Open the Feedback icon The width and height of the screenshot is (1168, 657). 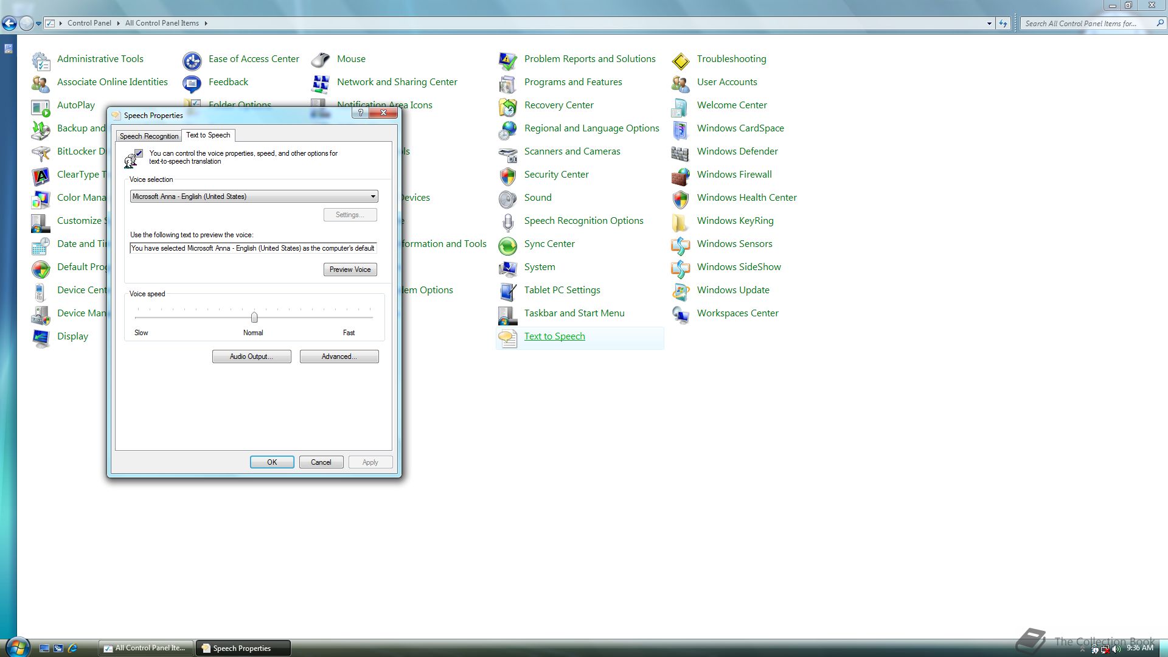pos(192,83)
